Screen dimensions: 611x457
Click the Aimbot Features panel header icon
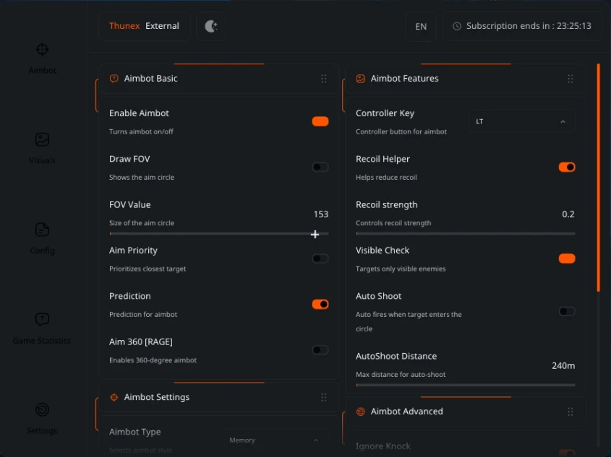tap(360, 79)
